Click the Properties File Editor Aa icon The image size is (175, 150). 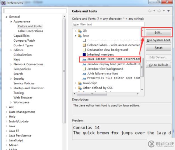tap(84, 78)
